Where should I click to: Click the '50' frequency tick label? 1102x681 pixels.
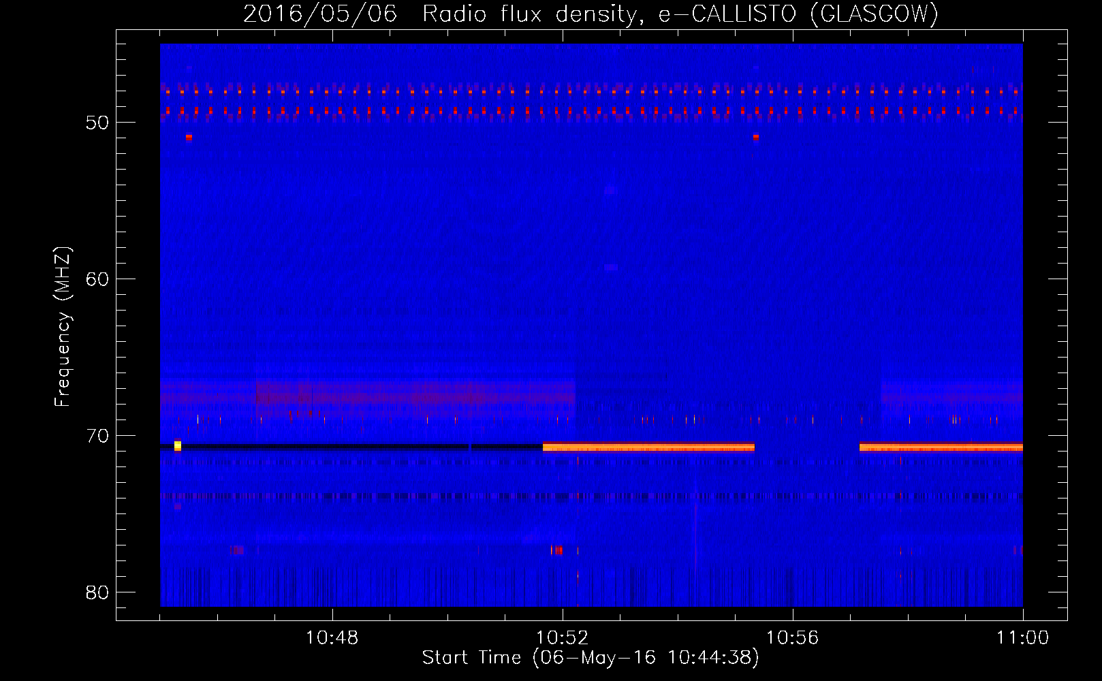(98, 123)
